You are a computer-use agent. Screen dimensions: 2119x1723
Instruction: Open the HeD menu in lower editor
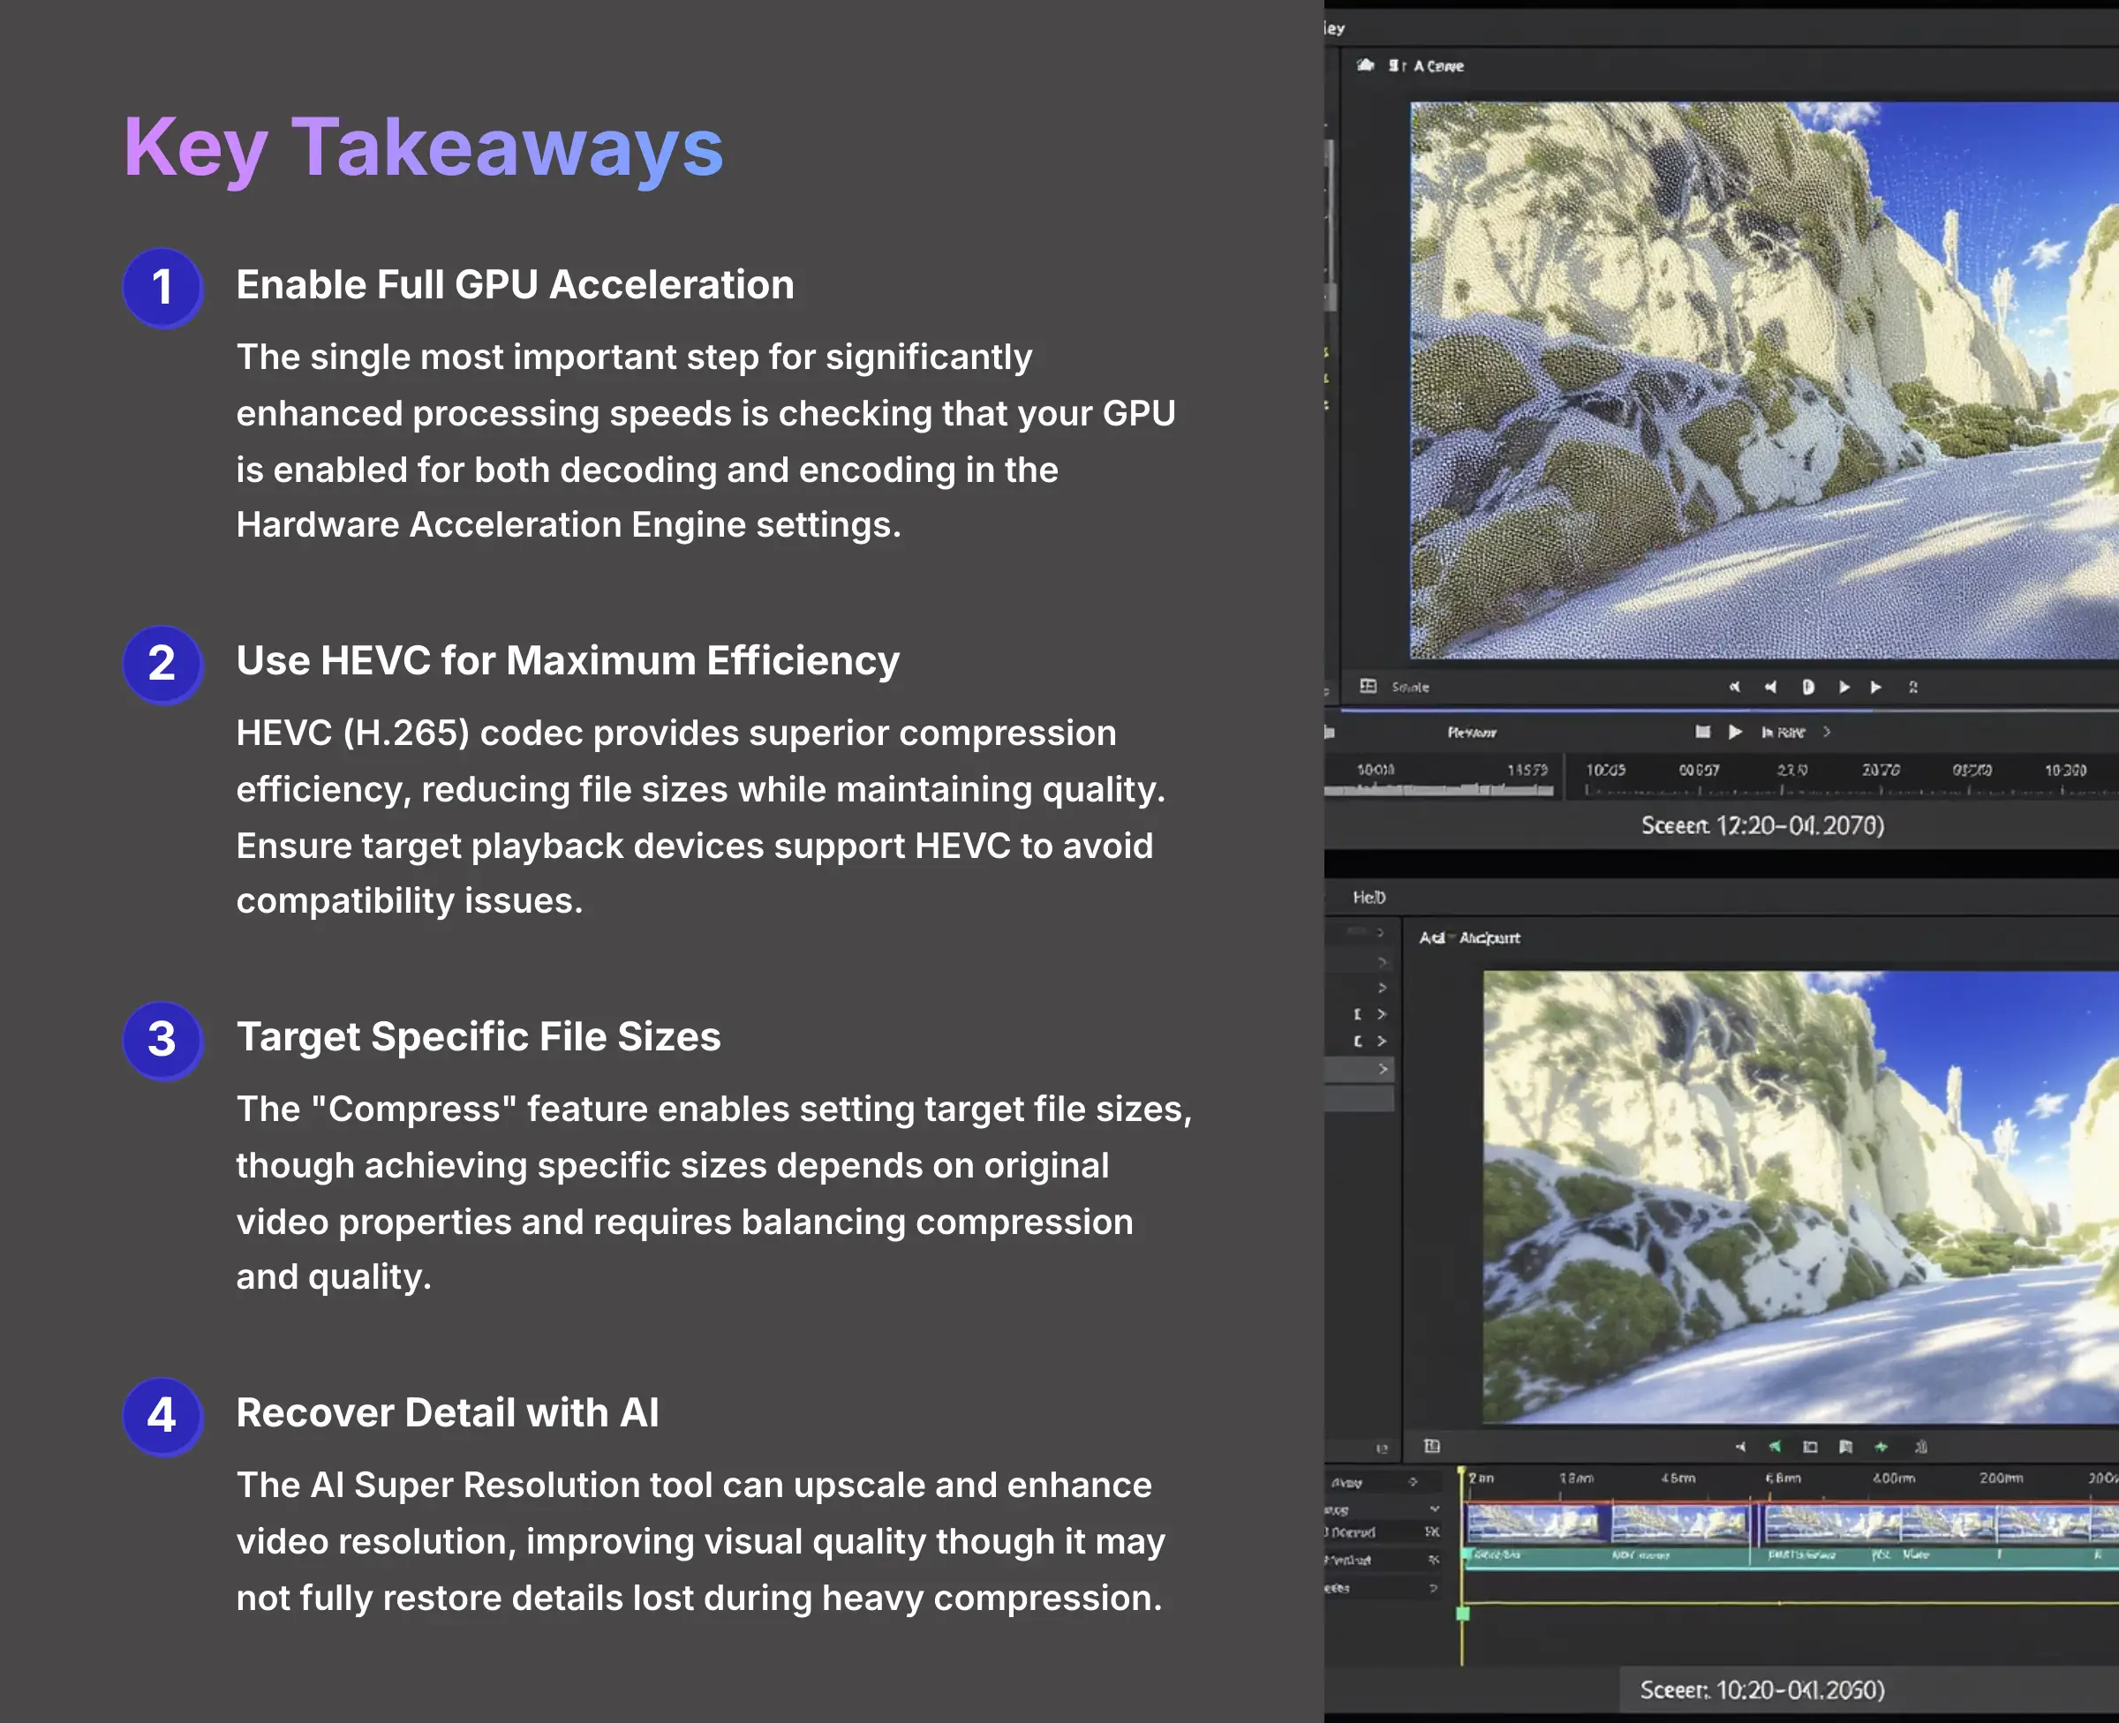click(1369, 897)
